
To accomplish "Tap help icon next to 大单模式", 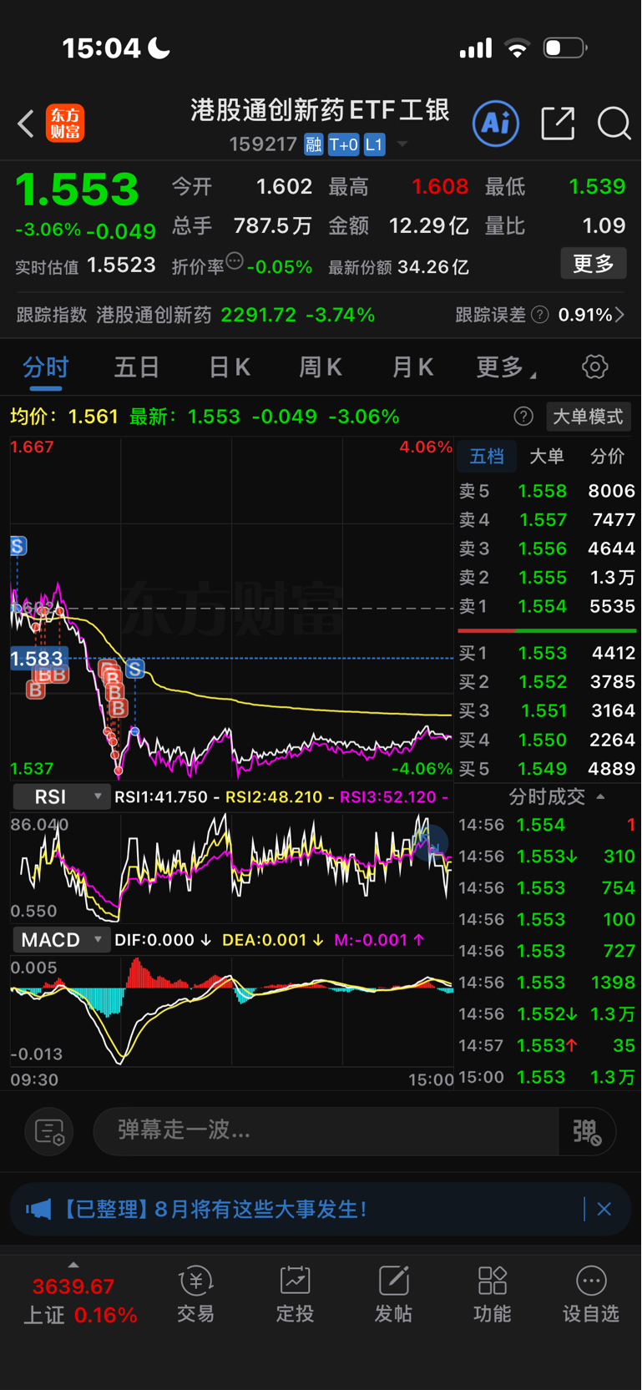I will [523, 417].
